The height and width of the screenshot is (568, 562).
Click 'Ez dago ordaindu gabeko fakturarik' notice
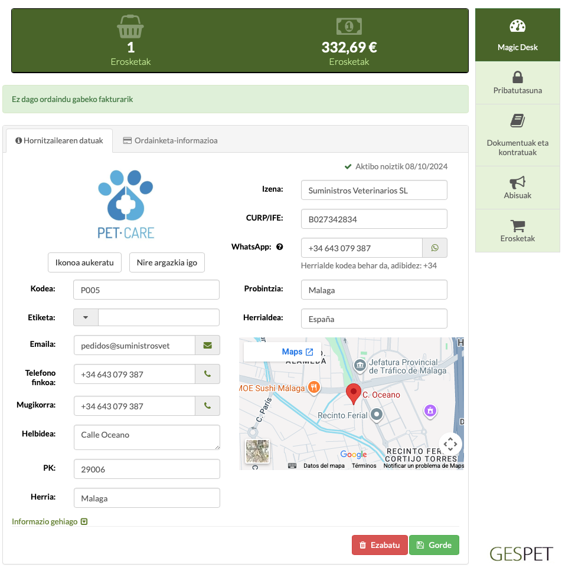pos(72,99)
